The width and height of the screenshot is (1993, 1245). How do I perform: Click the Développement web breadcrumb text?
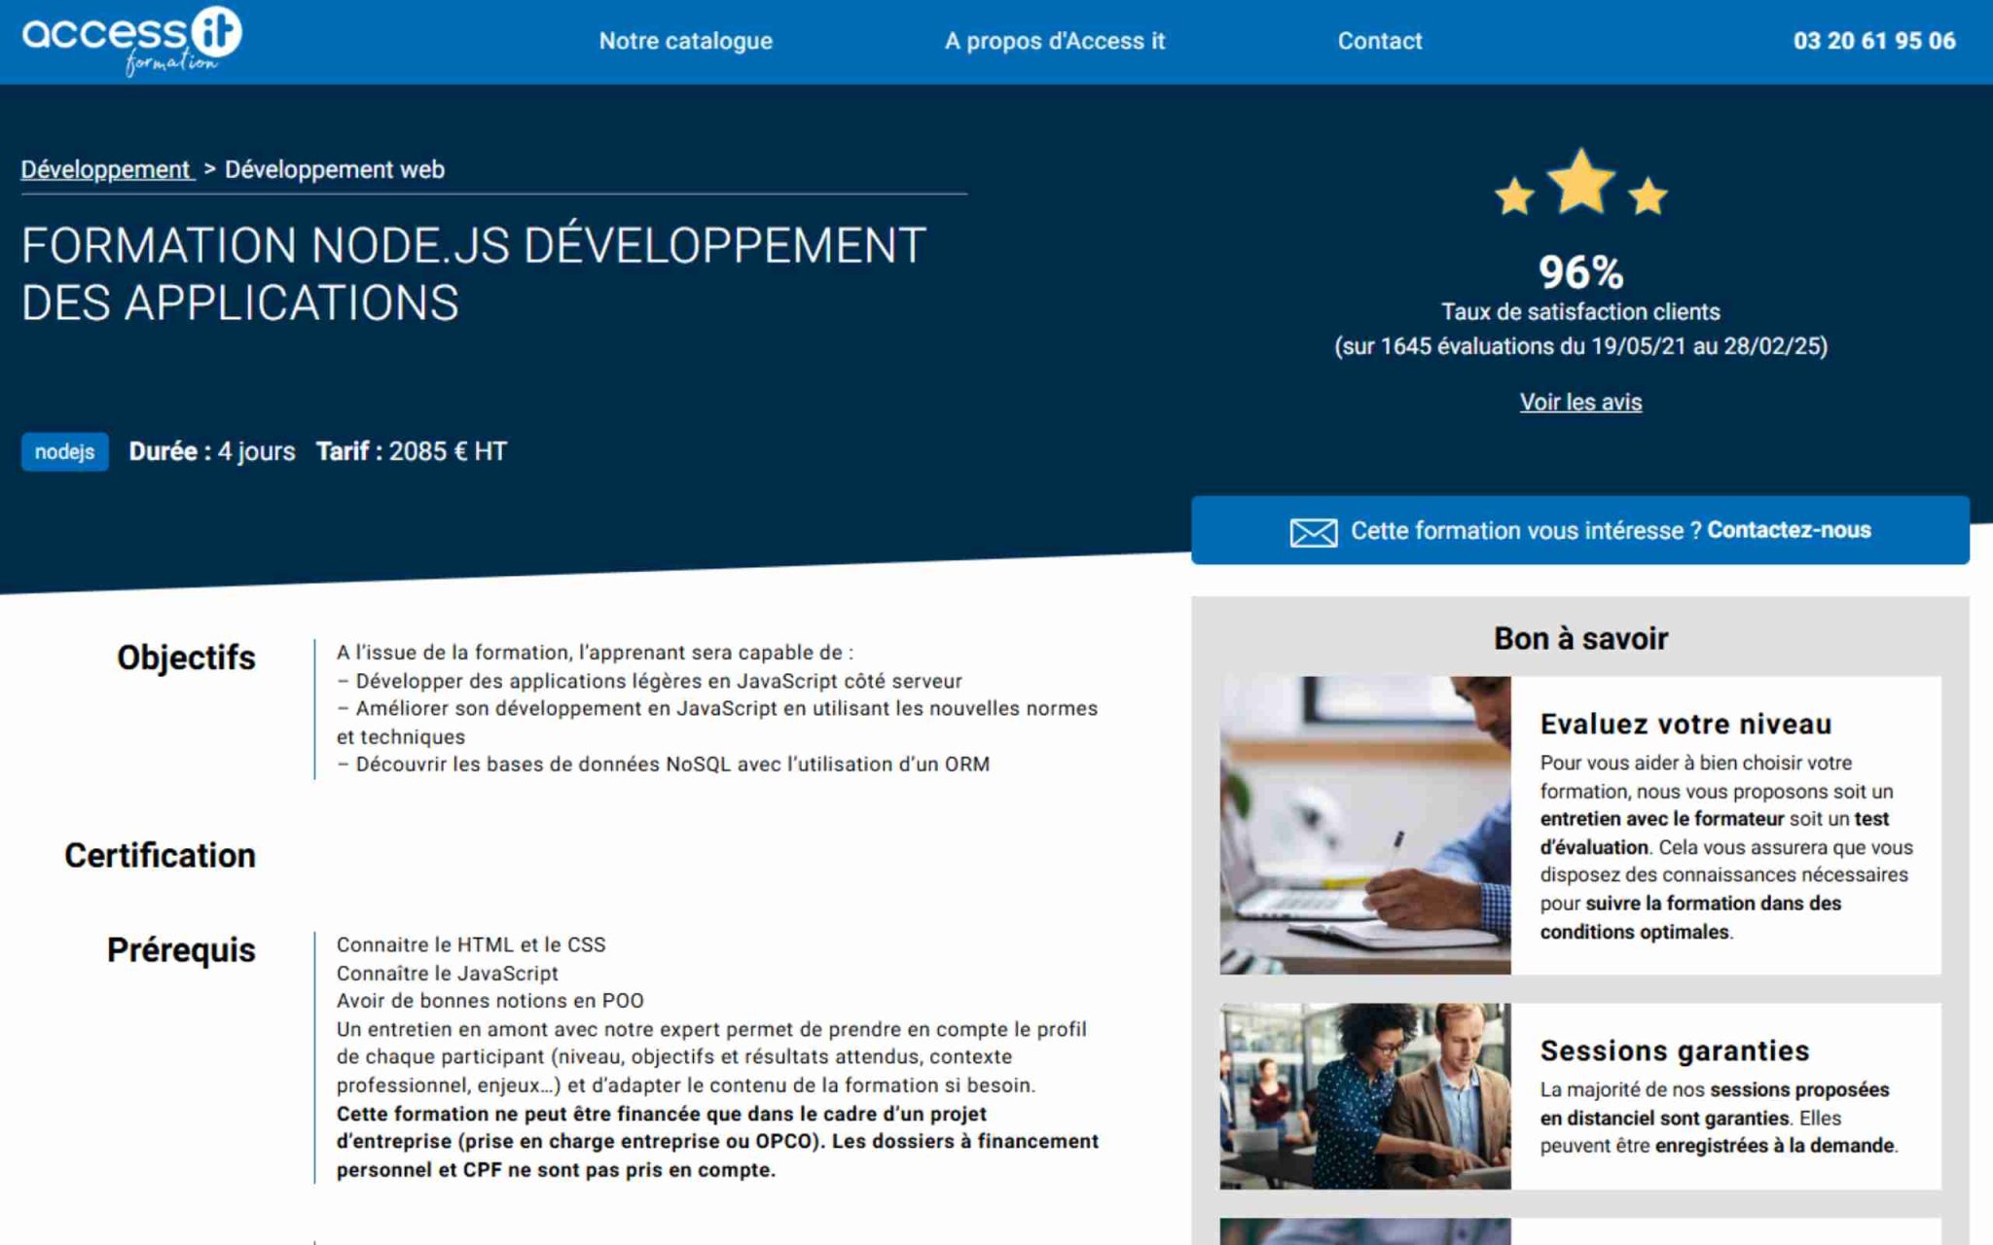[x=335, y=169]
